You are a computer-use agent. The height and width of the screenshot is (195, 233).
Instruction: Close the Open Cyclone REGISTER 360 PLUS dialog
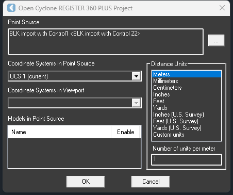click(222, 8)
